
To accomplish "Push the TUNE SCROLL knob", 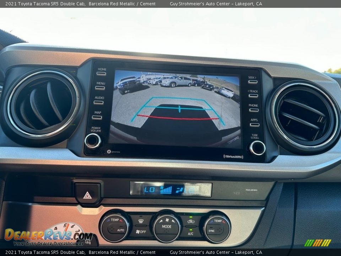I will [x=258, y=148].
